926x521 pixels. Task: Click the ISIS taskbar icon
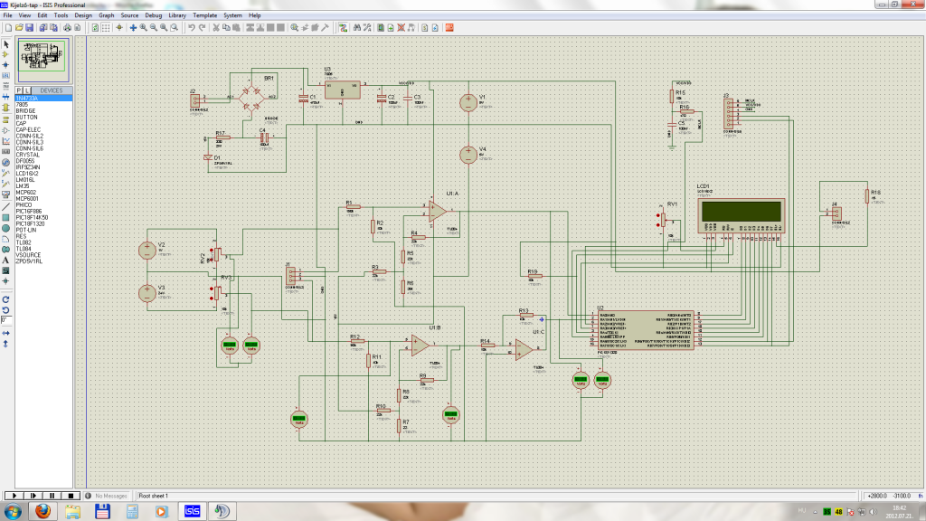192,511
